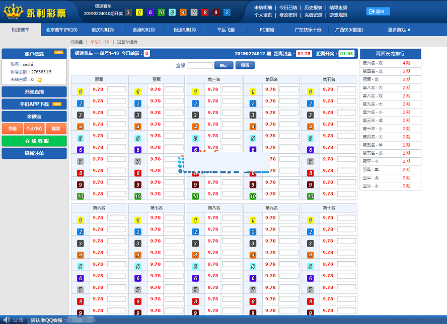Open the 历史报表 link in header
447x324 pixels.
(314, 8)
